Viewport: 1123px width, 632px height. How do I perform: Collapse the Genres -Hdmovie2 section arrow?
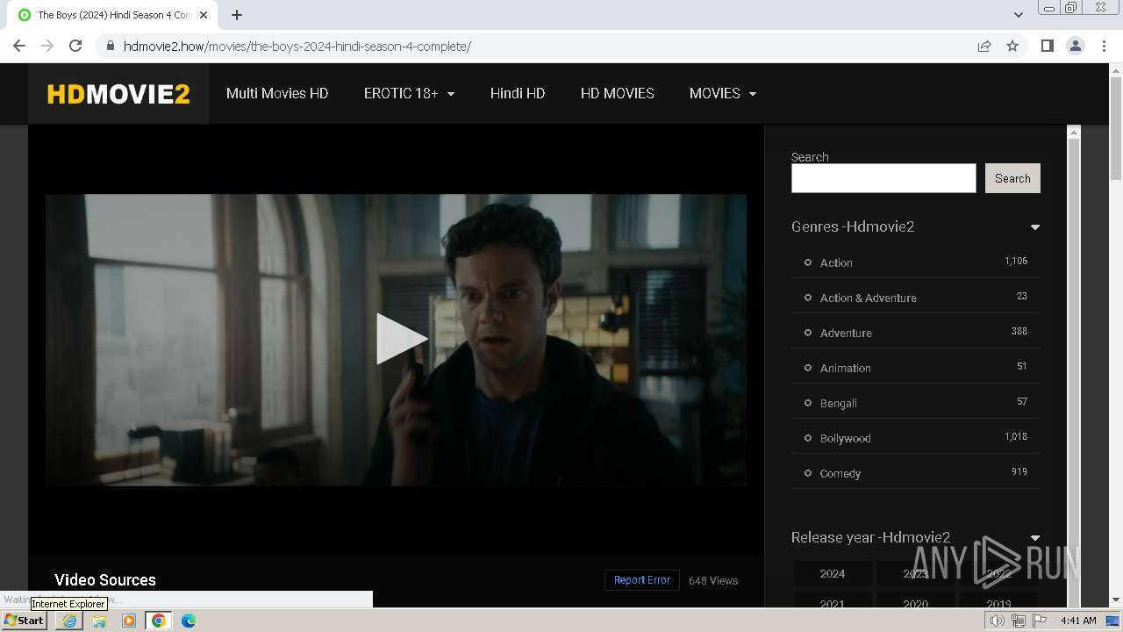click(1035, 227)
